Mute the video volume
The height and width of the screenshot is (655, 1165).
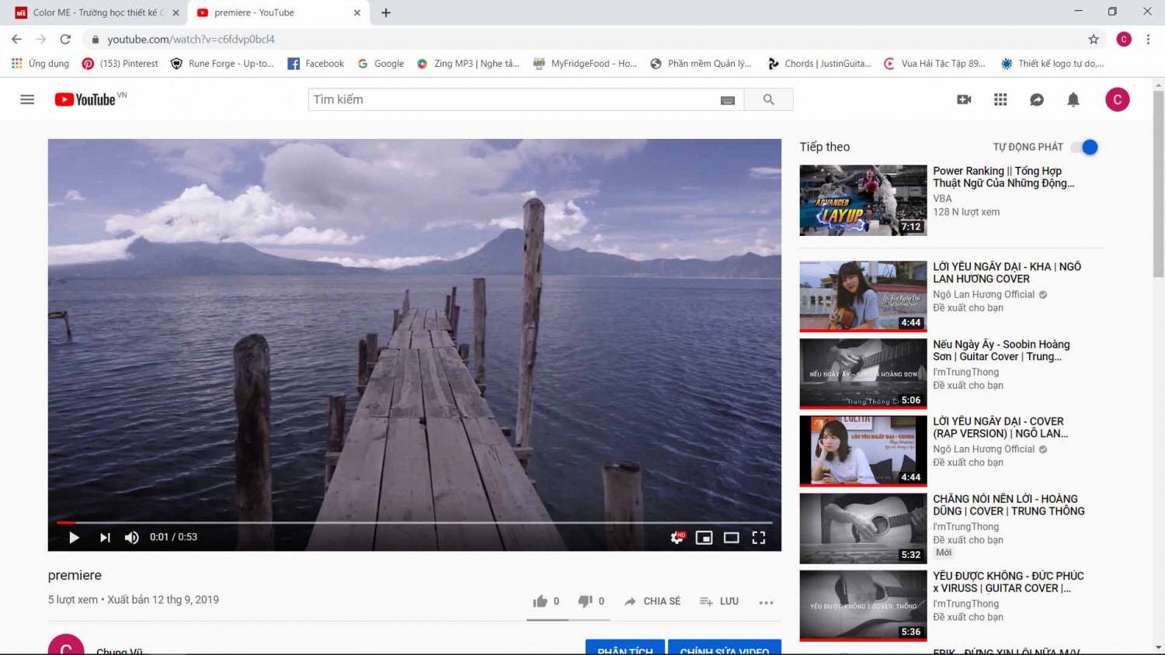(132, 537)
